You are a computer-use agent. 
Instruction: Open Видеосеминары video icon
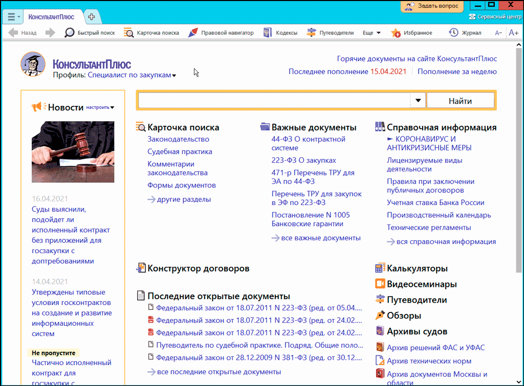click(380, 284)
